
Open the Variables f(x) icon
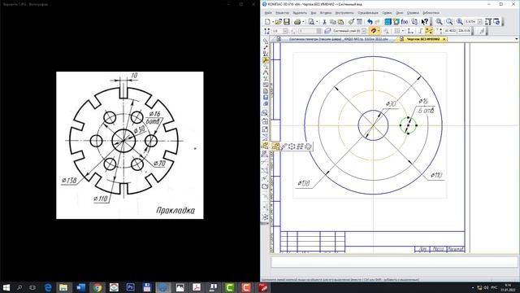coord(405,22)
